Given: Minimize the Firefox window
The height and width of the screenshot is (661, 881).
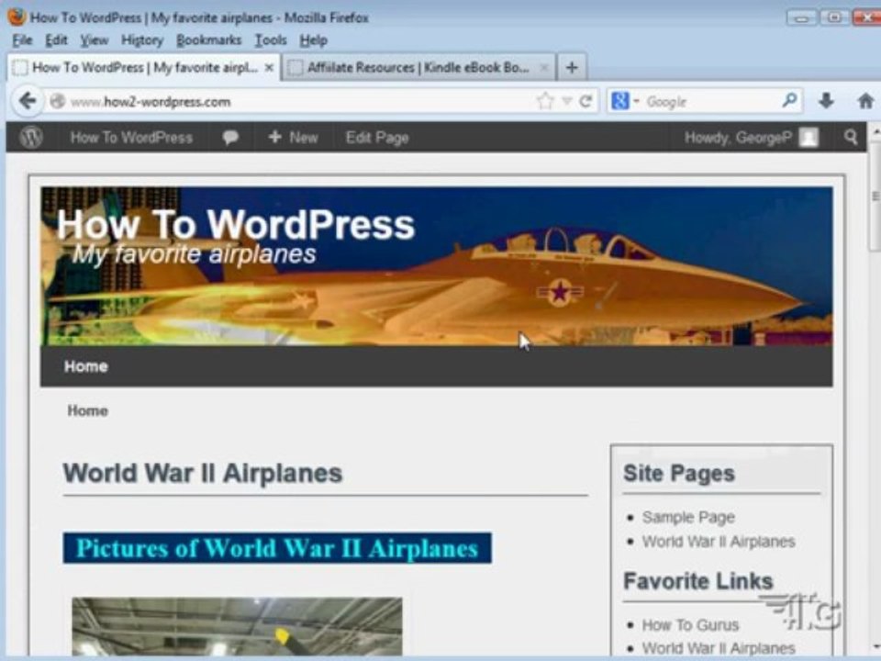Looking at the screenshot, I should click(x=802, y=17).
